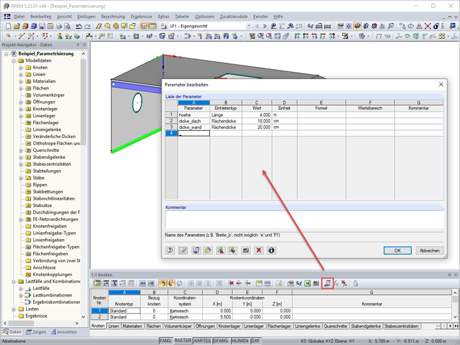Expand the Linien tree node

(x=21, y=74)
